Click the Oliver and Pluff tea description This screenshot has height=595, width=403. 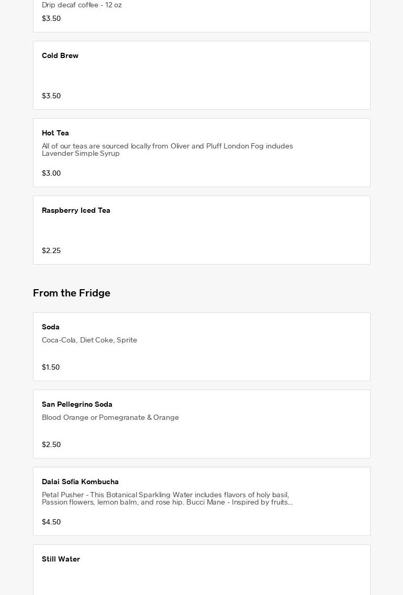point(167,150)
